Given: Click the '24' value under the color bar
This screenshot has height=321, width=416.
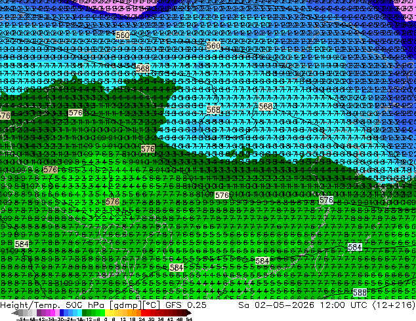Looking at the screenshot, I should pyautogui.click(x=142, y=320).
